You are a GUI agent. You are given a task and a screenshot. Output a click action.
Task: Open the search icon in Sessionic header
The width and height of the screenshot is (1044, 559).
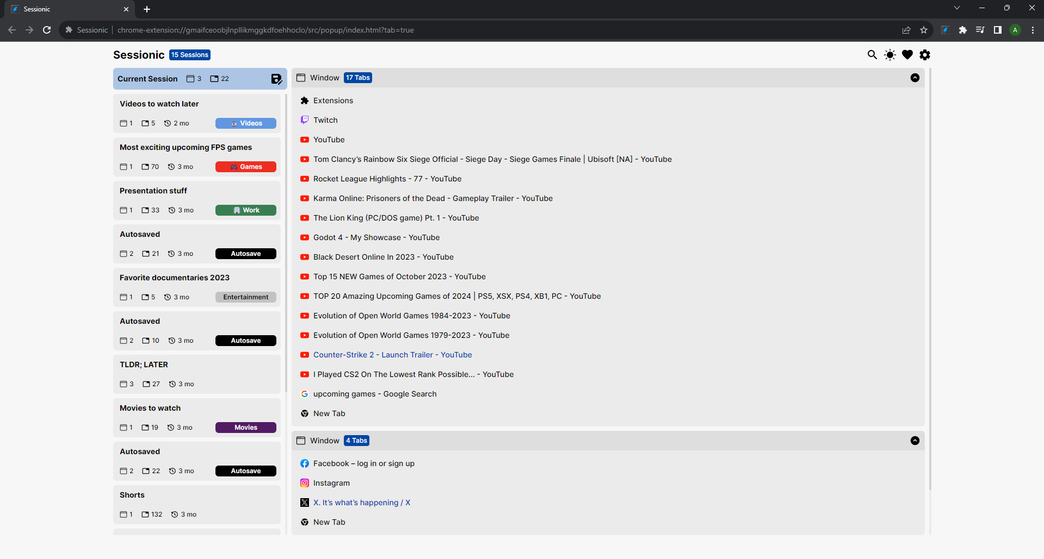(x=872, y=55)
